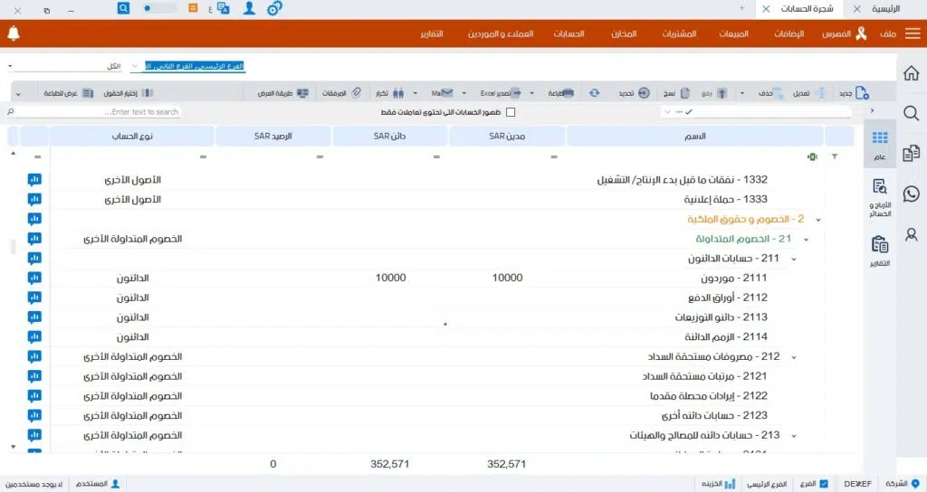The image size is (927, 492).
Task: Open the المشتريات menu
Action: point(679,33)
